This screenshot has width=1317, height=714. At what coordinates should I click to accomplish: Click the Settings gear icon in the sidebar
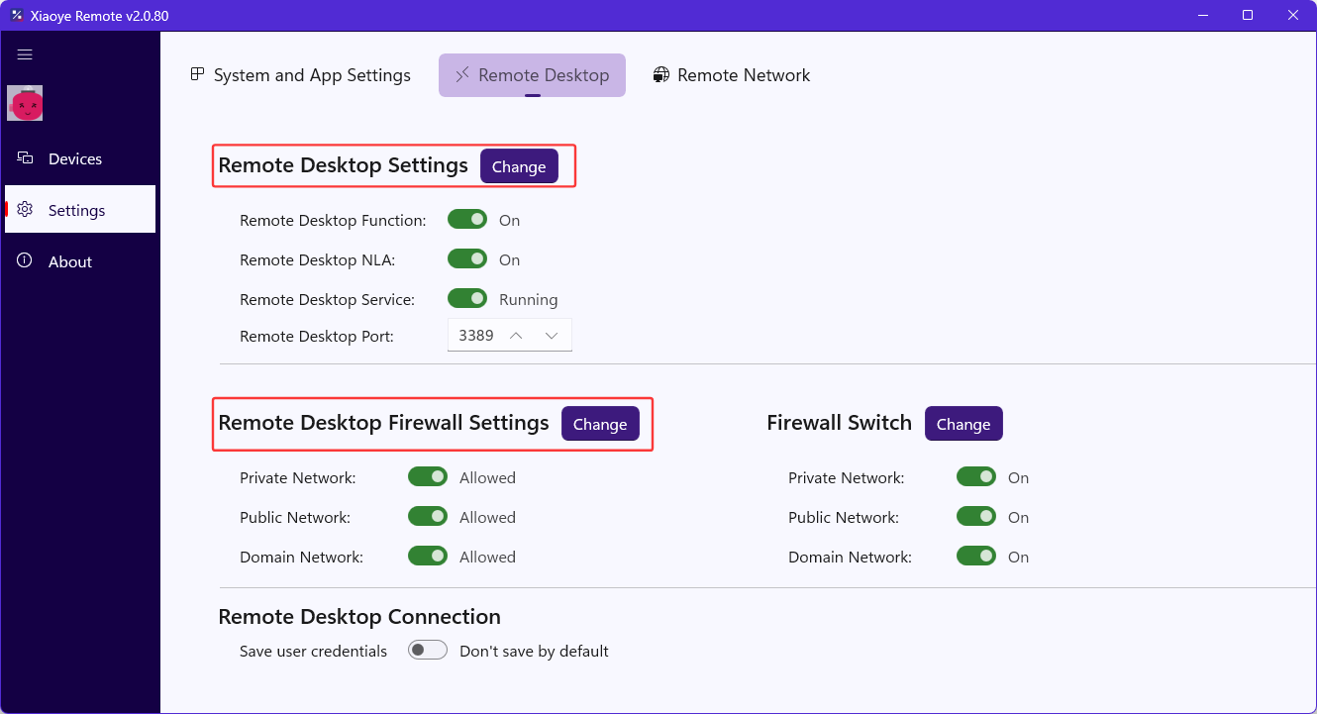(26, 210)
